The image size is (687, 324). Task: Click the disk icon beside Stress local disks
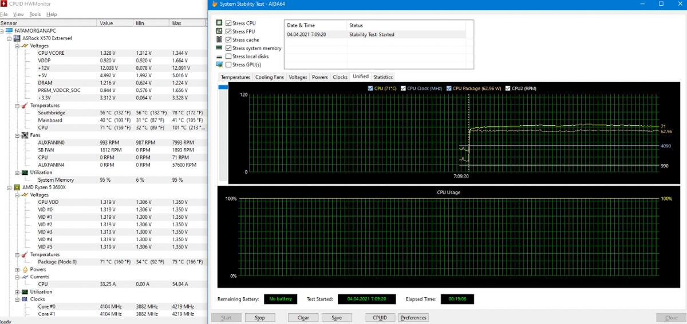(219, 57)
